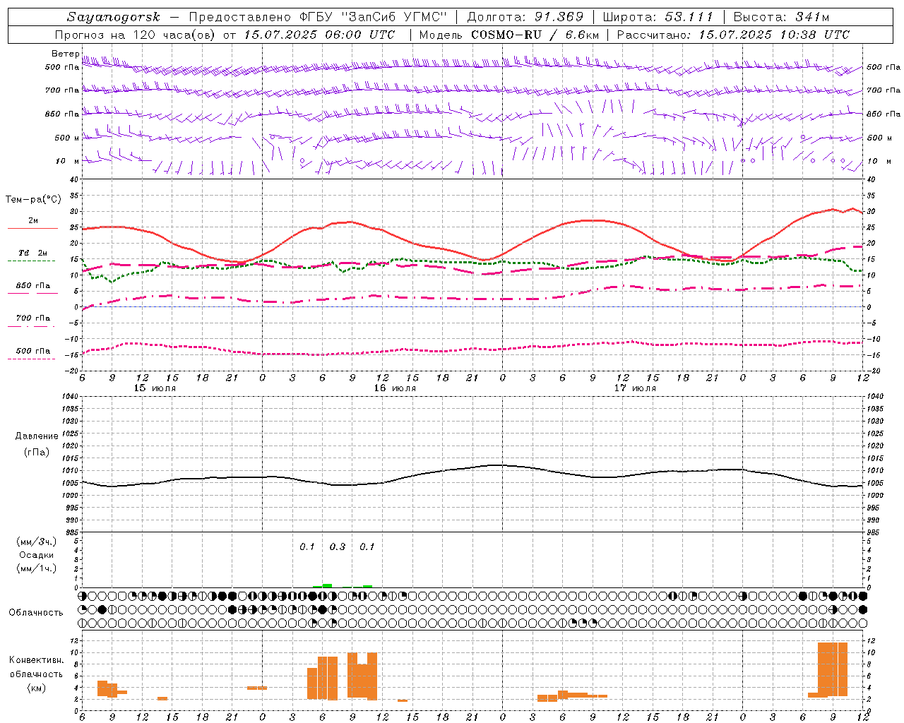Image resolution: width=904 pixels, height=723 pixels.
Task: Click the forecast start 15.07.2025 06:00 UTC
Action: [x=319, y=35]
